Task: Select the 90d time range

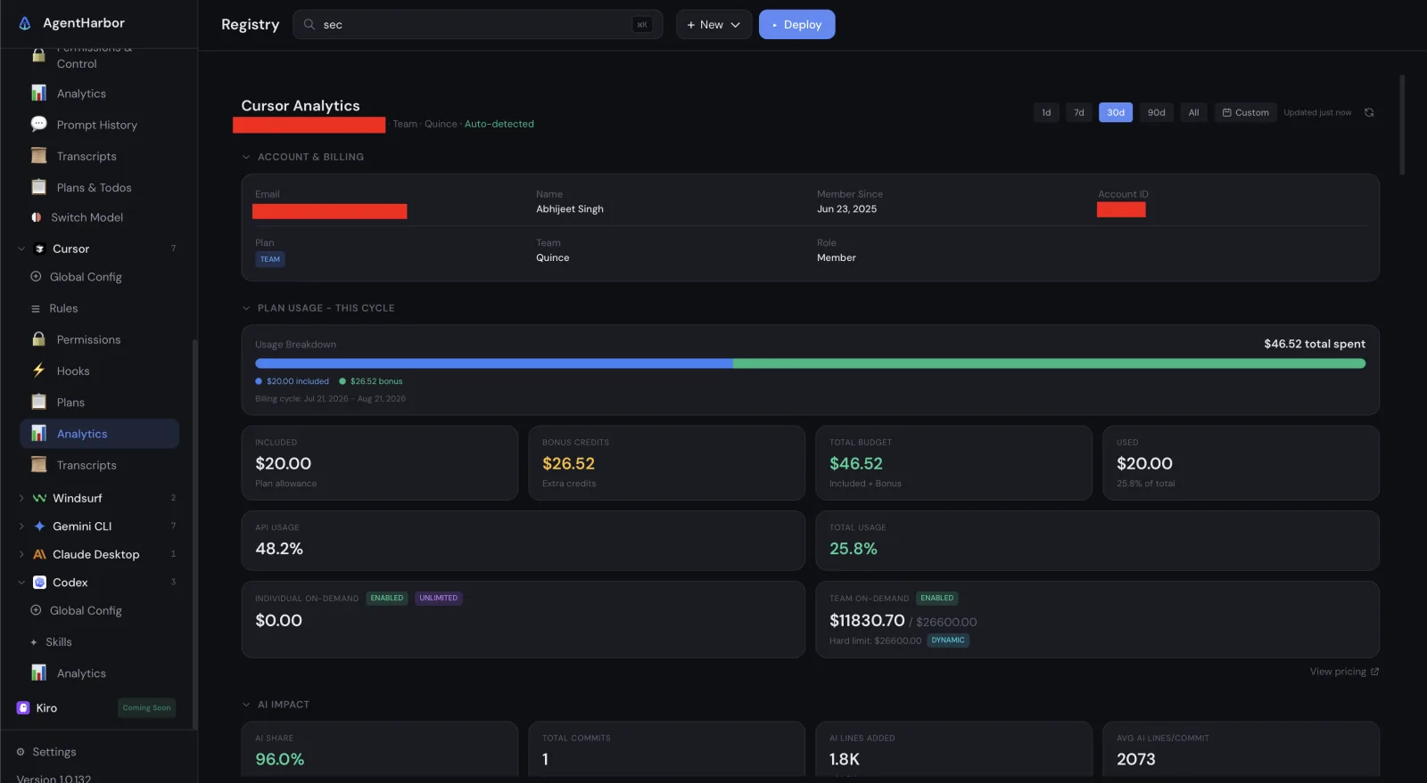Action: pos(1156,112)
